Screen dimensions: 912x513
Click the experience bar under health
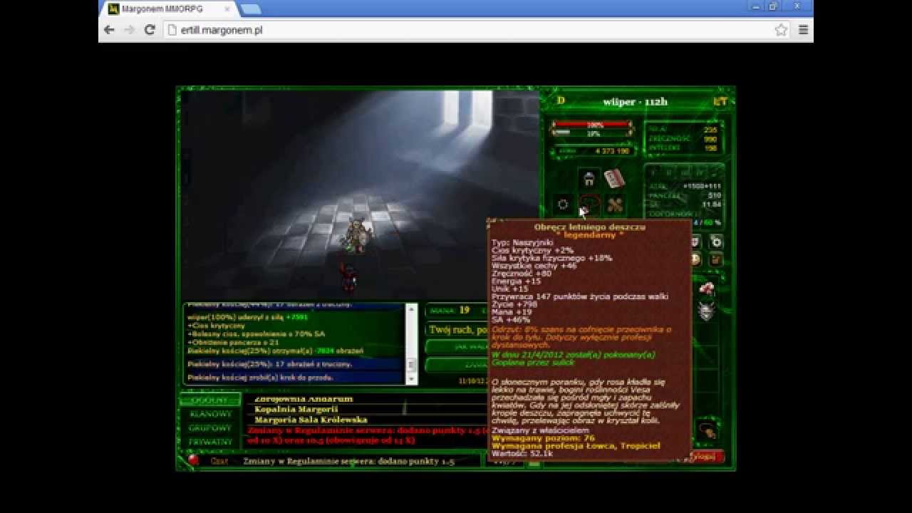[592, 133]
